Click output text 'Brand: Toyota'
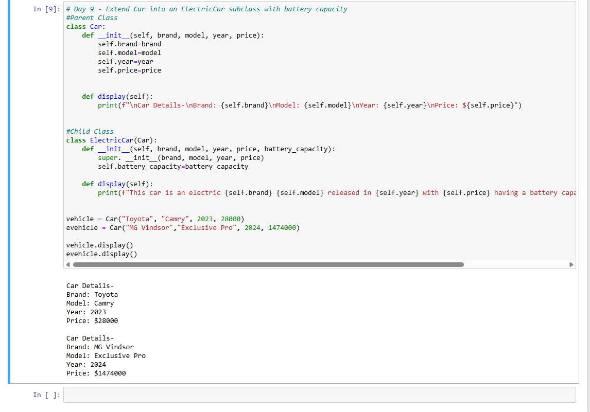The width and height of the screenshot is (590, 412). coord(92,294)
